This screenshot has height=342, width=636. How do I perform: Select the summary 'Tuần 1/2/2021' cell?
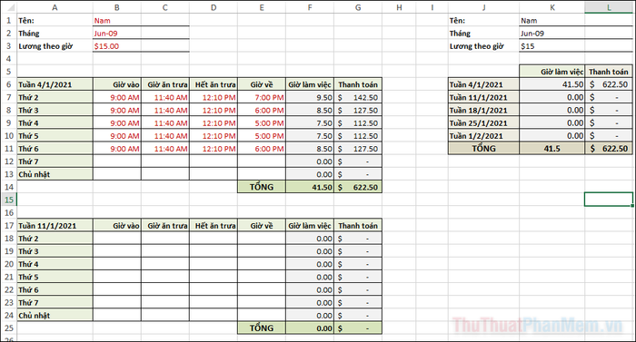(483, 136)
